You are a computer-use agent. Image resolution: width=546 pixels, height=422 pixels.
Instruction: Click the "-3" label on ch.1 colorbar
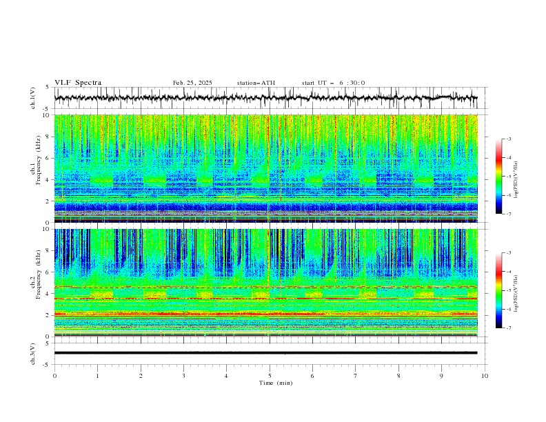pos(509,139)
